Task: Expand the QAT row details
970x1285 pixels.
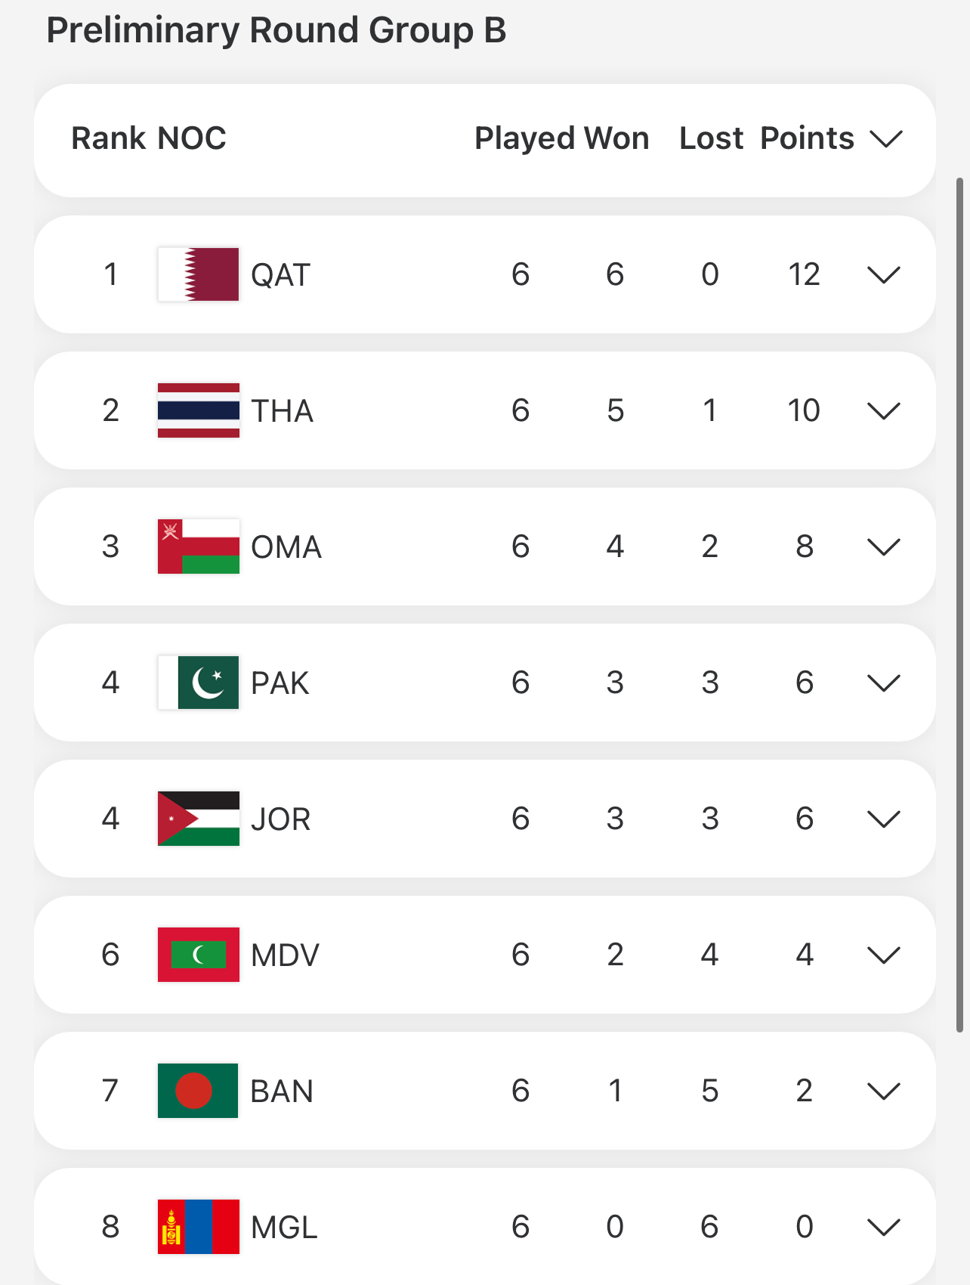Action: tap(883, 275)
